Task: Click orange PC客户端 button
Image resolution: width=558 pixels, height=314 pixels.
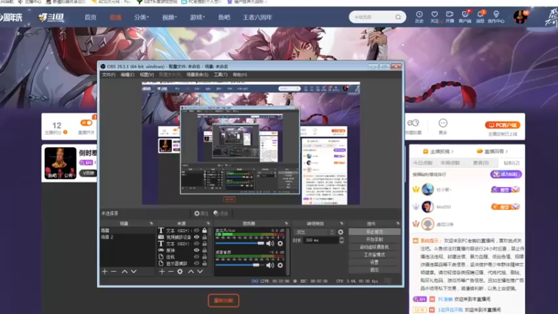Action: coord(502,125)
